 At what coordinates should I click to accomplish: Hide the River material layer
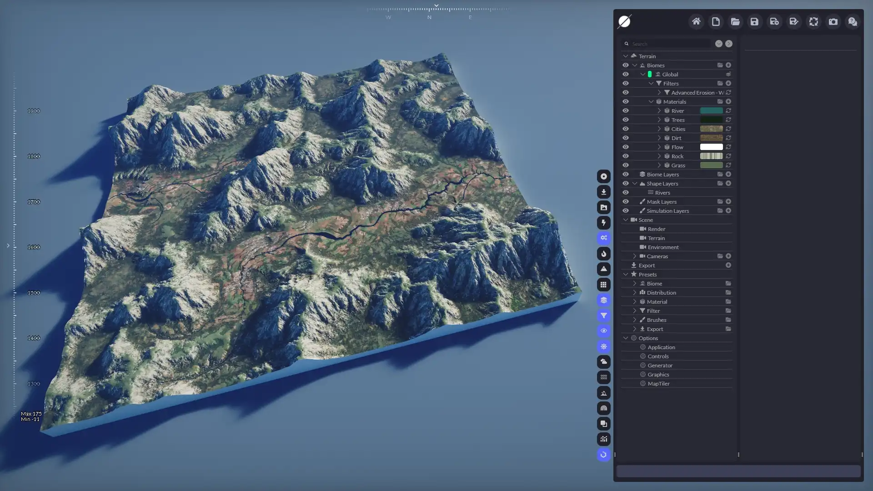click(x=626, y=110)
